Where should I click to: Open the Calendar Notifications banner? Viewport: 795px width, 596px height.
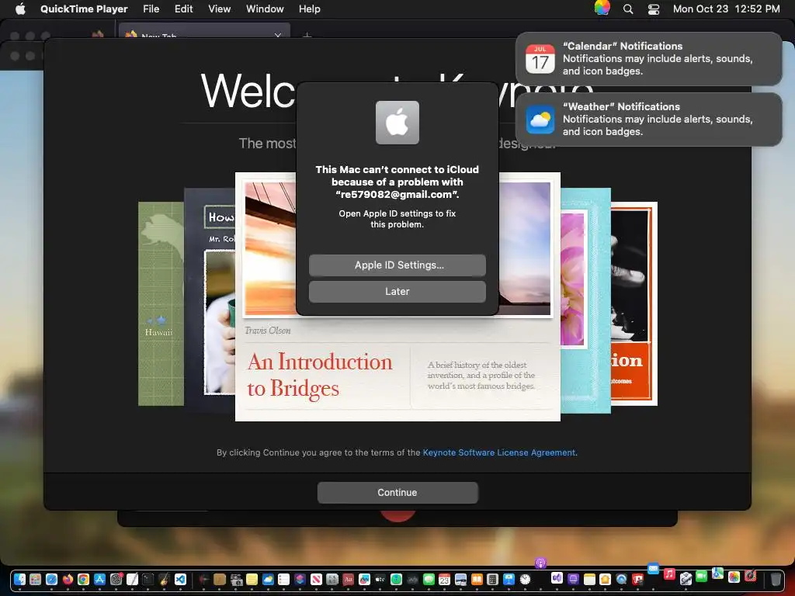coord(648,59)
